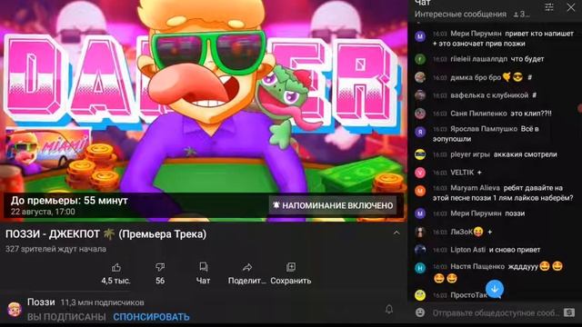Open Настя Пащенко avatar in chat
This screenshot has height=327, width=582.
[420, 268]
